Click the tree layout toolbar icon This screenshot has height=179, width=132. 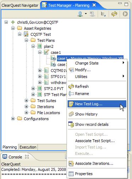tap(103, 14)
